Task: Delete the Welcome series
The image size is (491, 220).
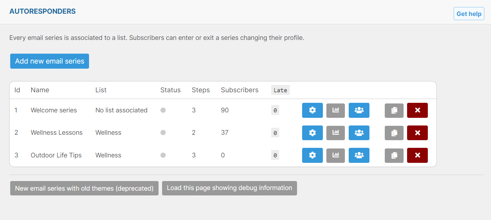Action: tap(417, 110)
